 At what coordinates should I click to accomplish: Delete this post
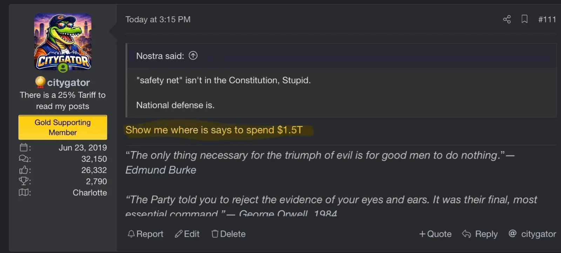point(228,234)
